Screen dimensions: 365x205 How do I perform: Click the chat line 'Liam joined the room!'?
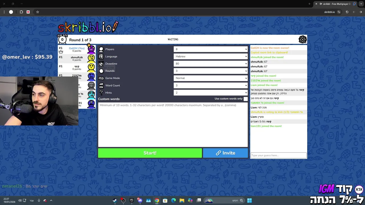[264, 85]
